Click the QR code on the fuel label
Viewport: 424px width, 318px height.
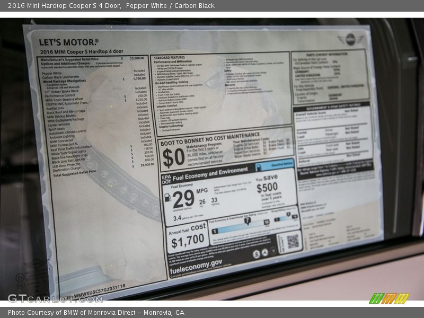pyautogui.click(x=293, y=242)
